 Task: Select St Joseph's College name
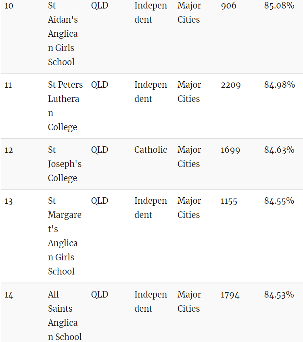pyautogui.click(x=65, y=164)
